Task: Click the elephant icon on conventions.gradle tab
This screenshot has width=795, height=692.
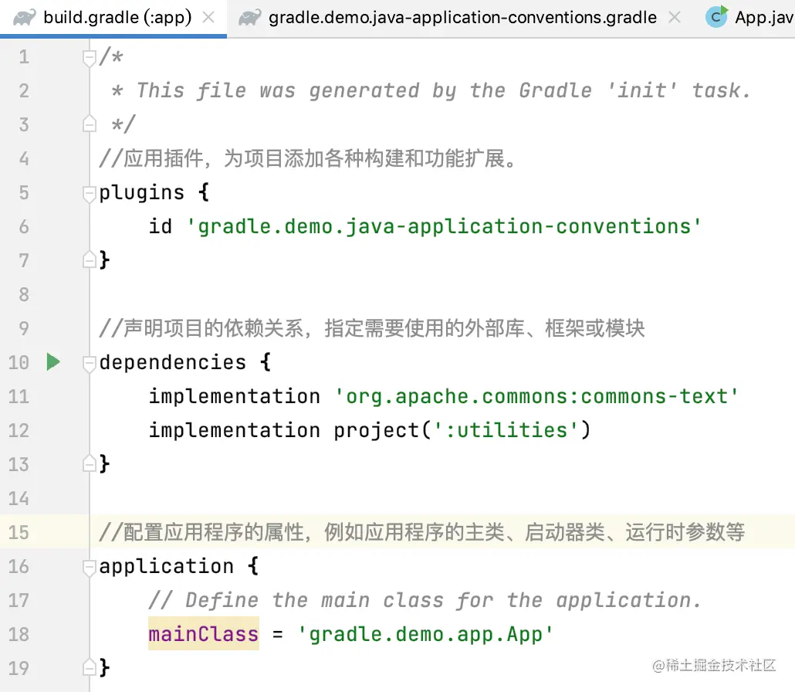Action: pos(249,18)
